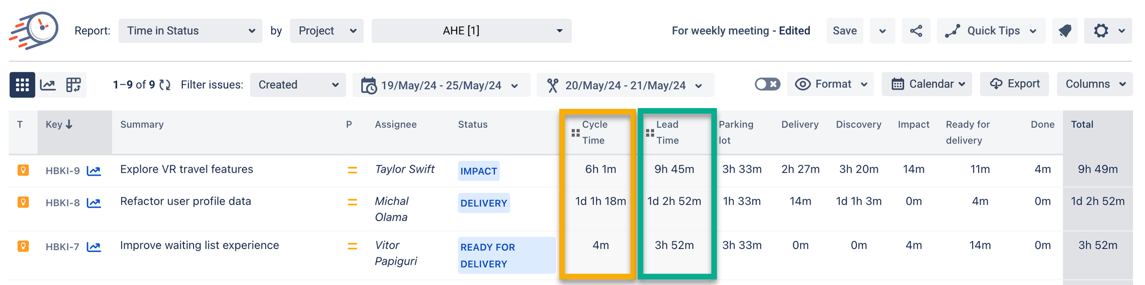Open the Project grouping dropdown
This screenshot has width=1145, height=285.
pyautogui.click(x=327, y=31)
